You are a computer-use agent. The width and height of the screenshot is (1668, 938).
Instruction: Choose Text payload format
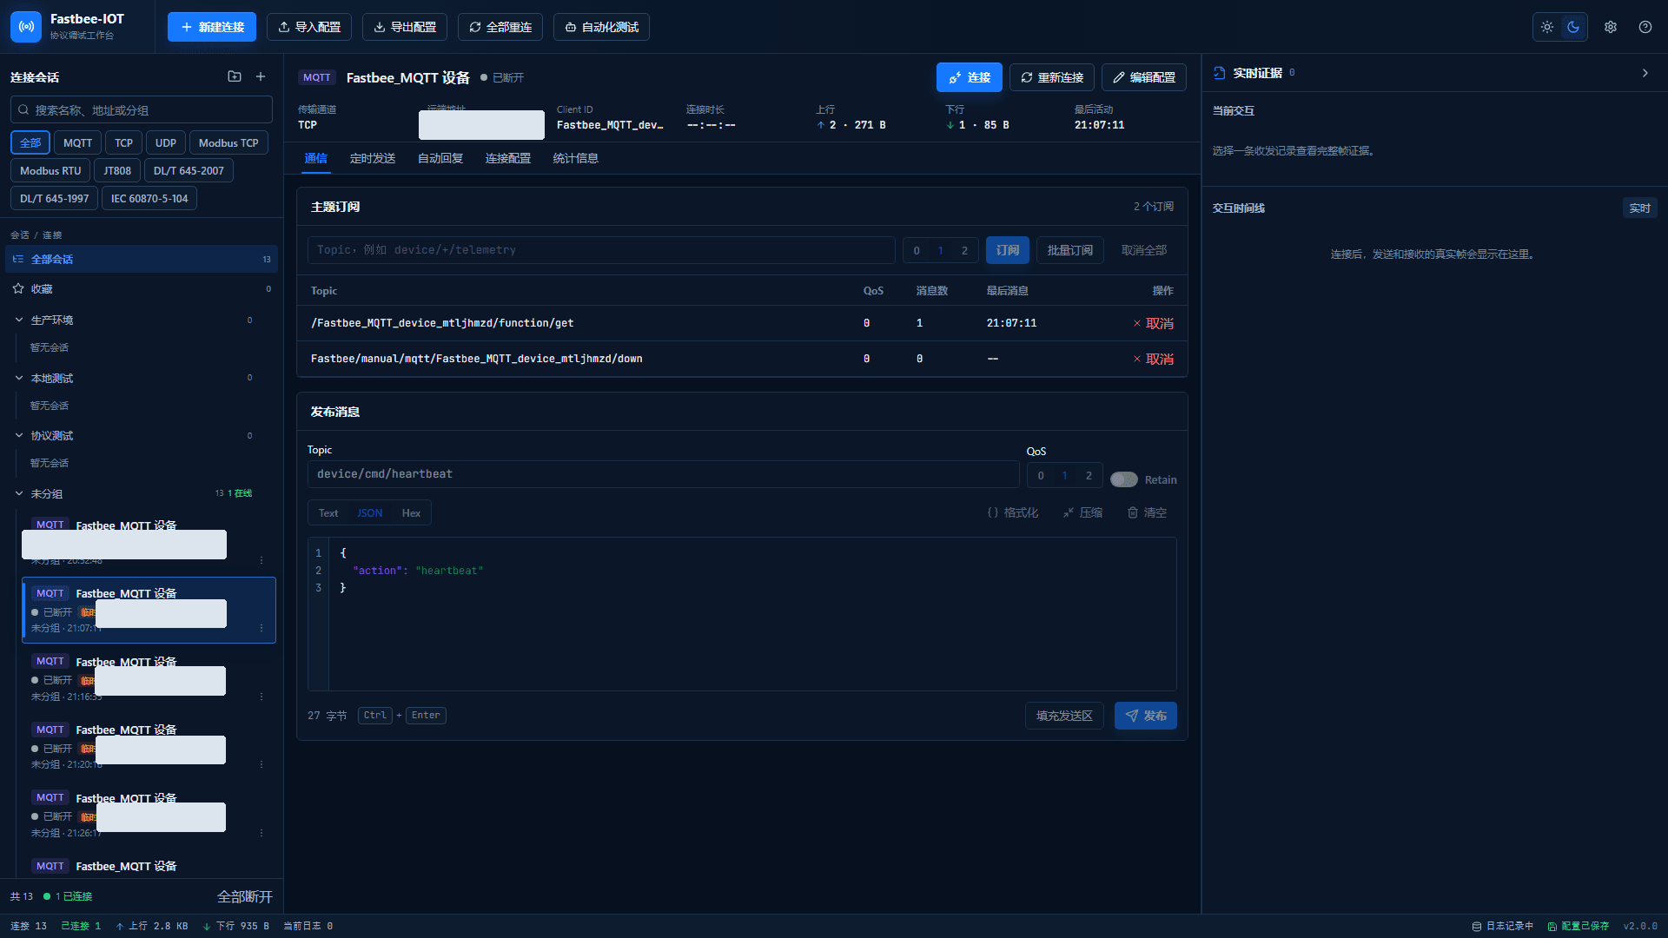point(328,513)
